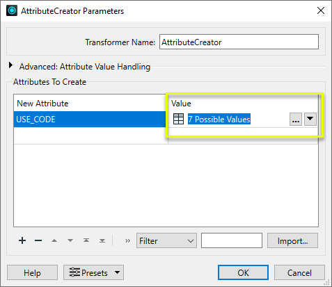Click the AttributeCreator transformer icon in the title bar
Image resolution: width=332 pixels, height=287 pixels.
tap(12, 10)
